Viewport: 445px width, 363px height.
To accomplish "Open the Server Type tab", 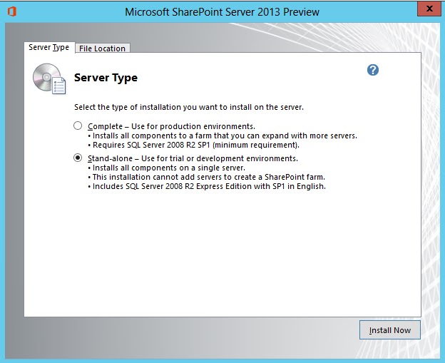I will 48,47.
